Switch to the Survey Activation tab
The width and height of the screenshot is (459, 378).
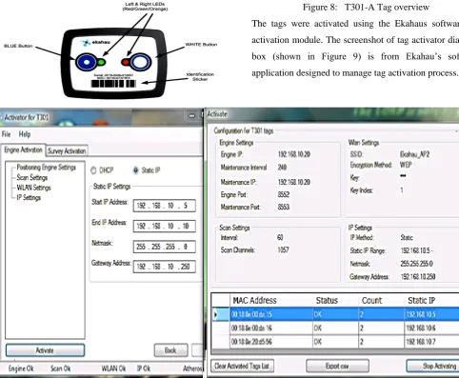coord(67,151)
